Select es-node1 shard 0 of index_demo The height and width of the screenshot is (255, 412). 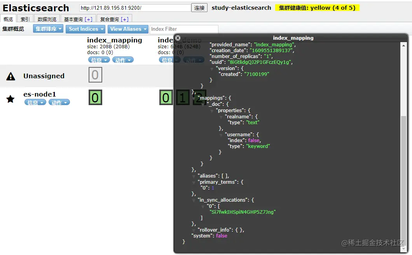[x=166, y=98]
